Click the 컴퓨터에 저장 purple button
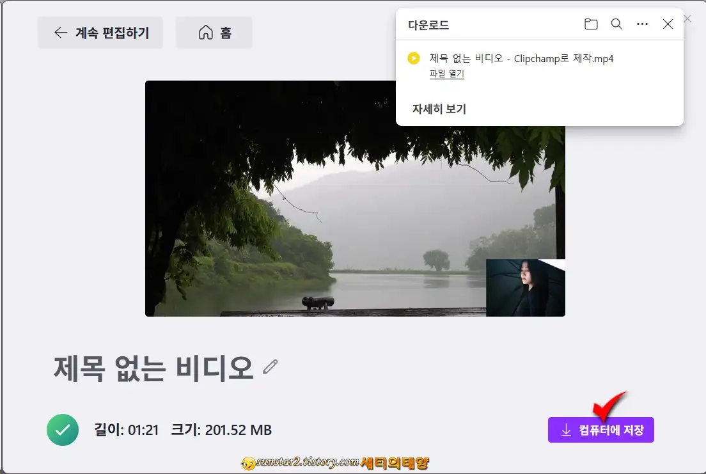 (600, 430)
